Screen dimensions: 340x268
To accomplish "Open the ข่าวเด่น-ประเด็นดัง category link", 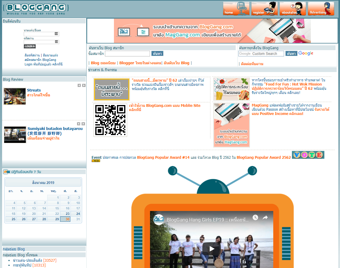I will point(28,260).
